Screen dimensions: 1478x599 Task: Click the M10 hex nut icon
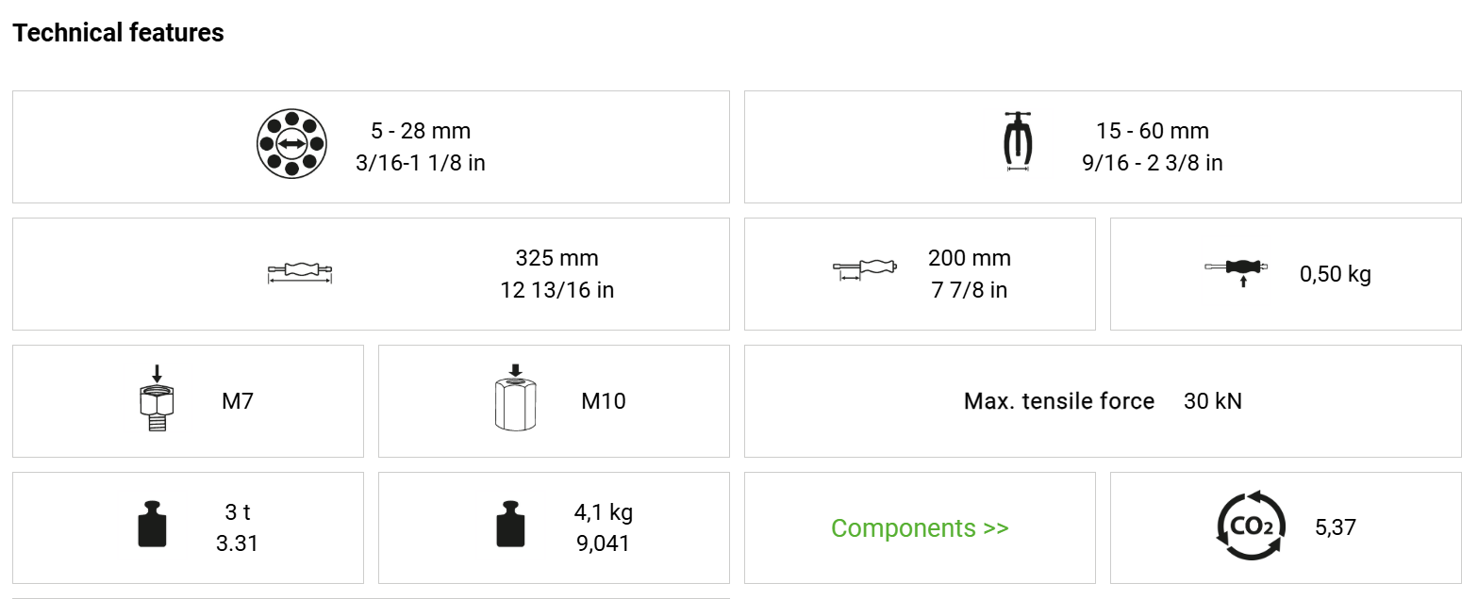coord(514,398)
